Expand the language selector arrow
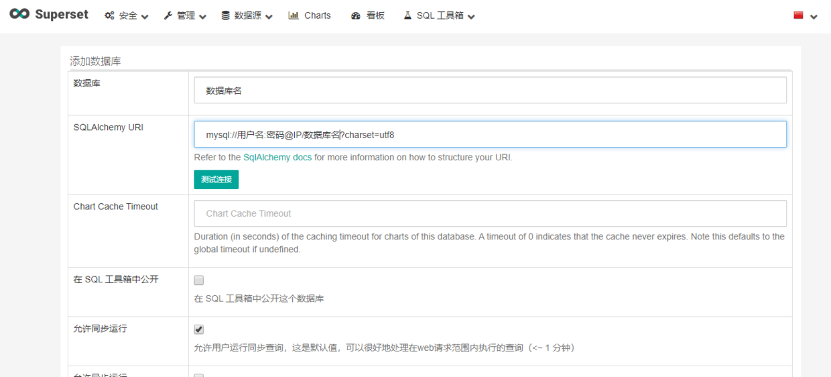 (x=814, y=17)
